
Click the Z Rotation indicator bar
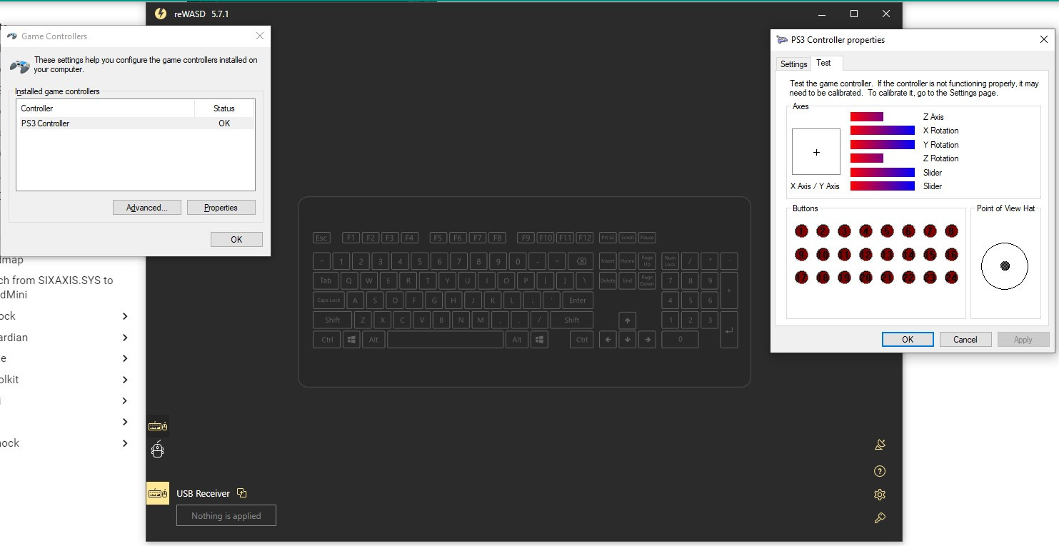point(867,158)
